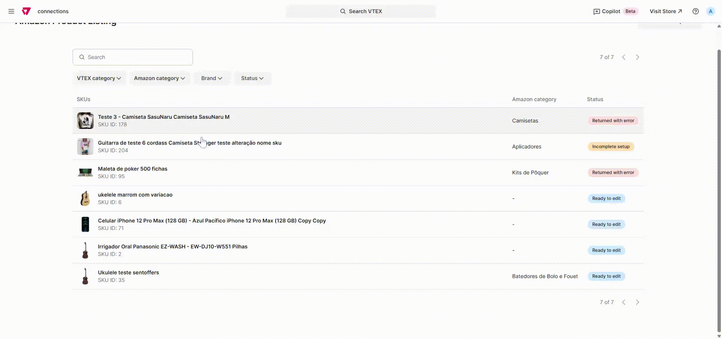The width and height of the screenshot is (722, 339).
Task: Open the hamburger navigation menu
Action: 11,11
